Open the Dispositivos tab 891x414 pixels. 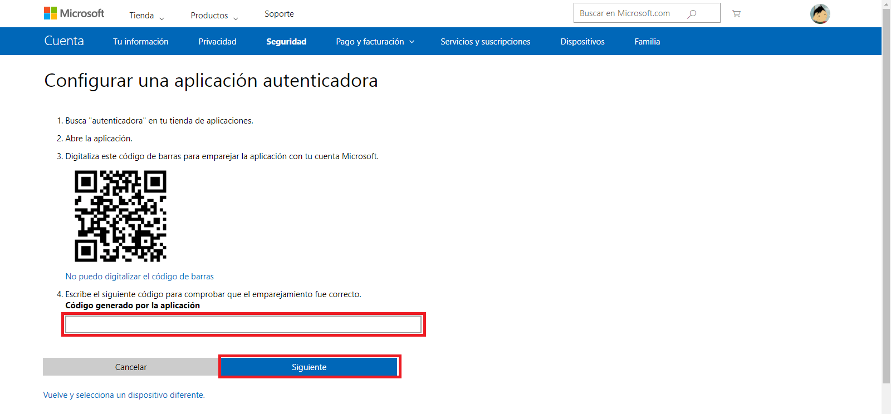coord(582,42)
